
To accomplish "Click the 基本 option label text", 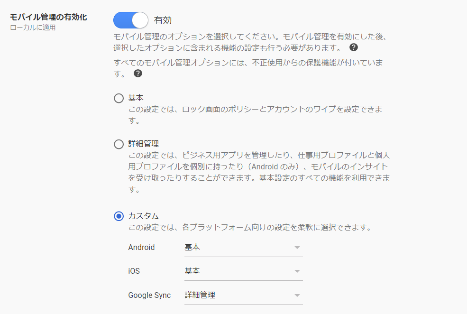I will point(136,98).
